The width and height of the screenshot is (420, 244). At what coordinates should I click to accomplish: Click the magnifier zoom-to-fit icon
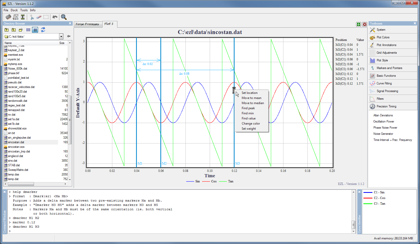[64, 17]
